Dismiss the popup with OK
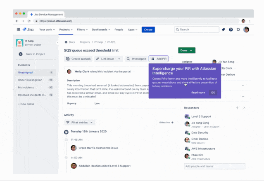This screenshot has width=264, height=181. point(213,93)
